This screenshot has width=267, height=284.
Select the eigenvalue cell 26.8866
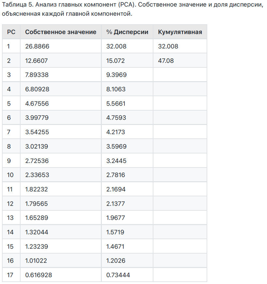[37, 46]
